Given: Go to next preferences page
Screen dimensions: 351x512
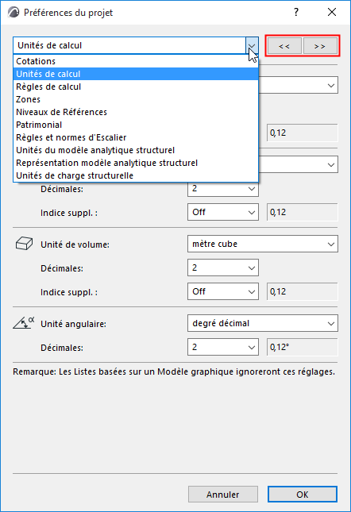Looking at the screenshot, I should tap(320, 46).
